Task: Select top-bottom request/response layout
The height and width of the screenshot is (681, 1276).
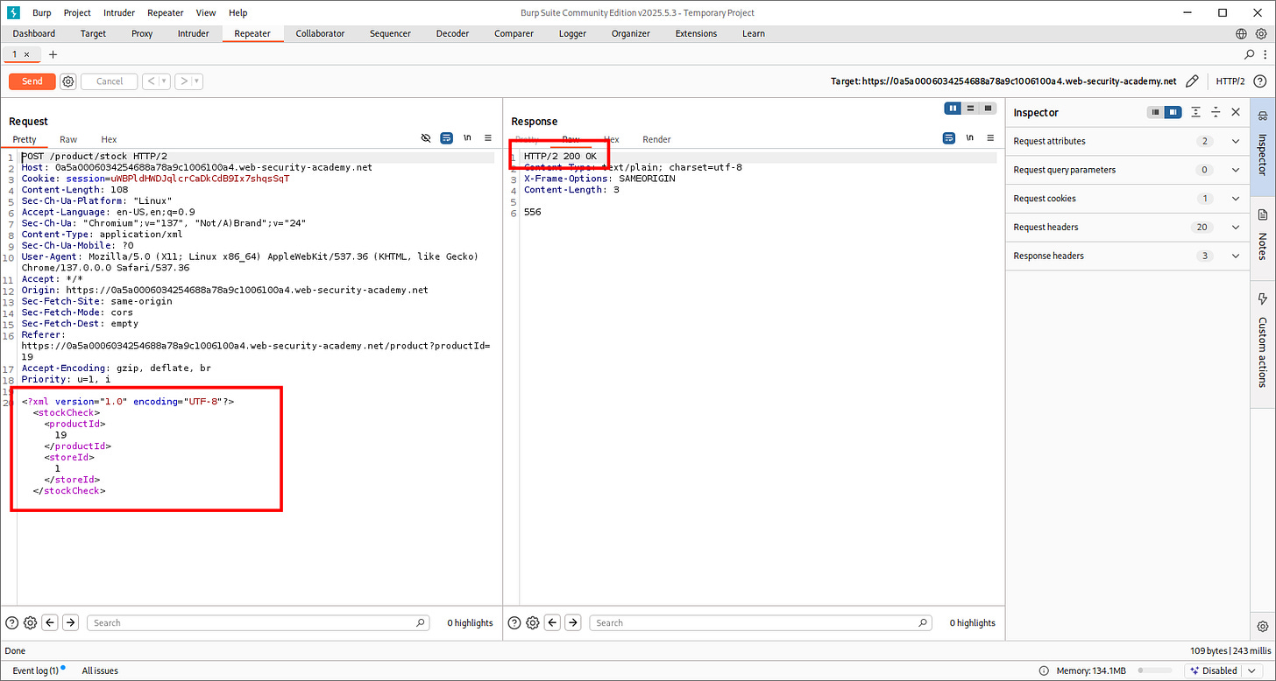Action: pyautogui.click(x=971, y=109)
